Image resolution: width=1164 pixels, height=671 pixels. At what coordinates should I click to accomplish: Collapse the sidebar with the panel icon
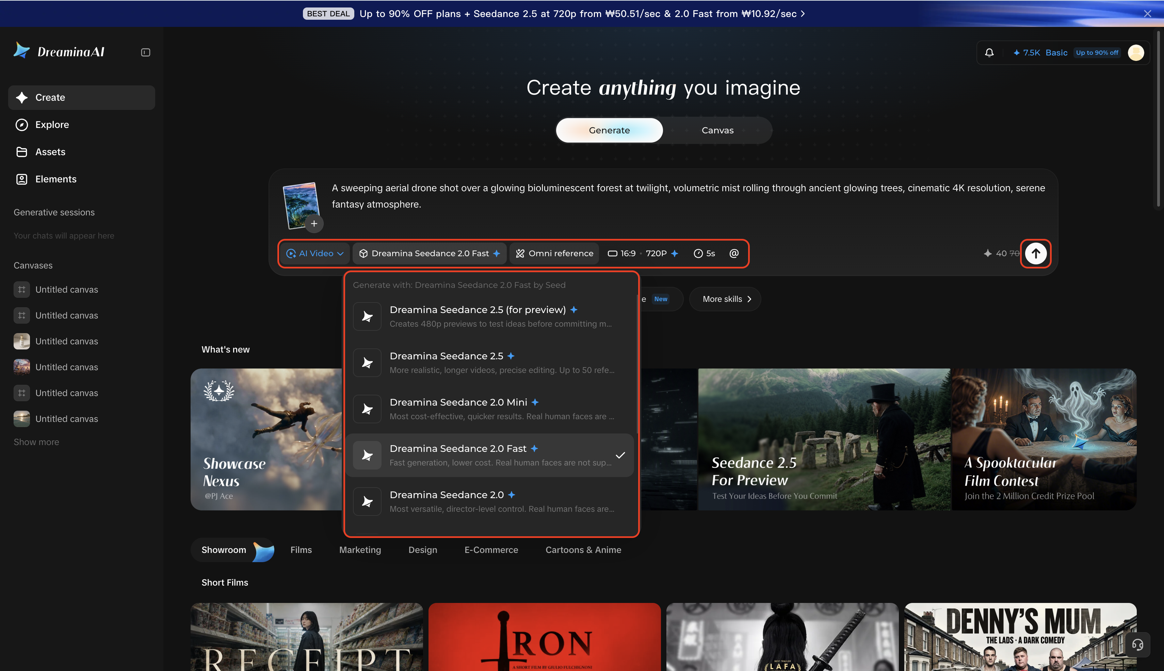tap(146, 52)
